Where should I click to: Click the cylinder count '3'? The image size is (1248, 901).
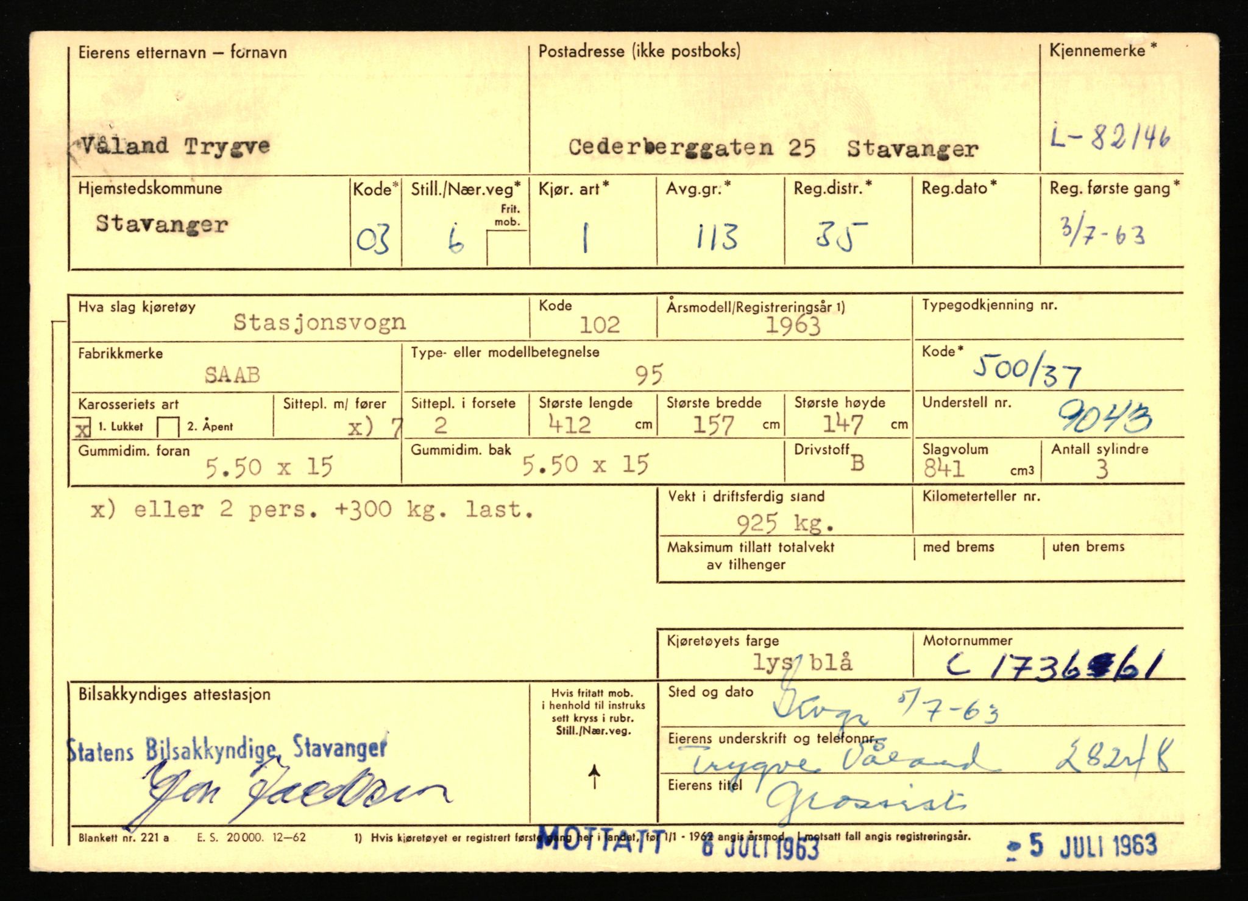coord(1102,469)
